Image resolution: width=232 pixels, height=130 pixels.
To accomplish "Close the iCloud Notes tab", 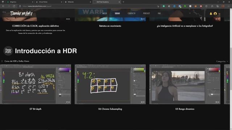I will coord(62,2).
